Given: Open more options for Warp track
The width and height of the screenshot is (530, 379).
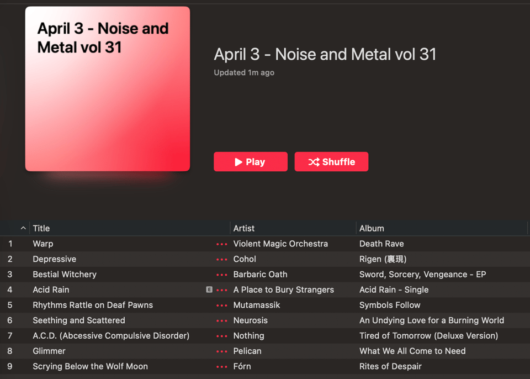Looking at the screenshot, I should pyautogui.click(x=222, y=244).
